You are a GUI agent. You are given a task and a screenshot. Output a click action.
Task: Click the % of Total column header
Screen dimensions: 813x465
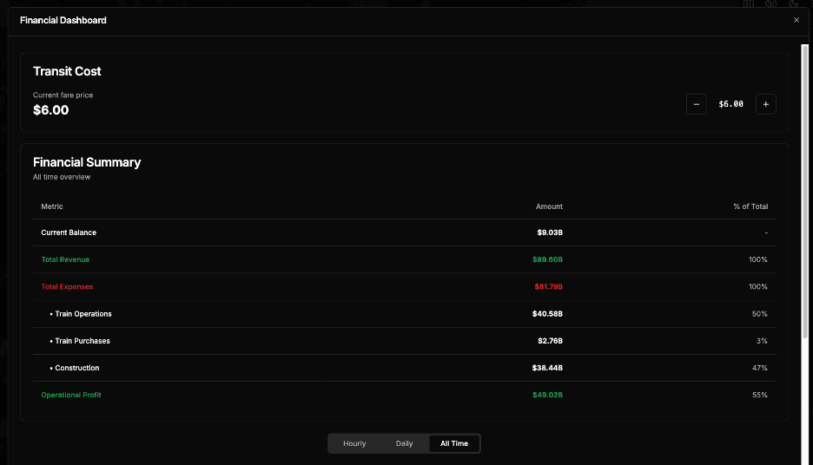[x=750, y=206]
